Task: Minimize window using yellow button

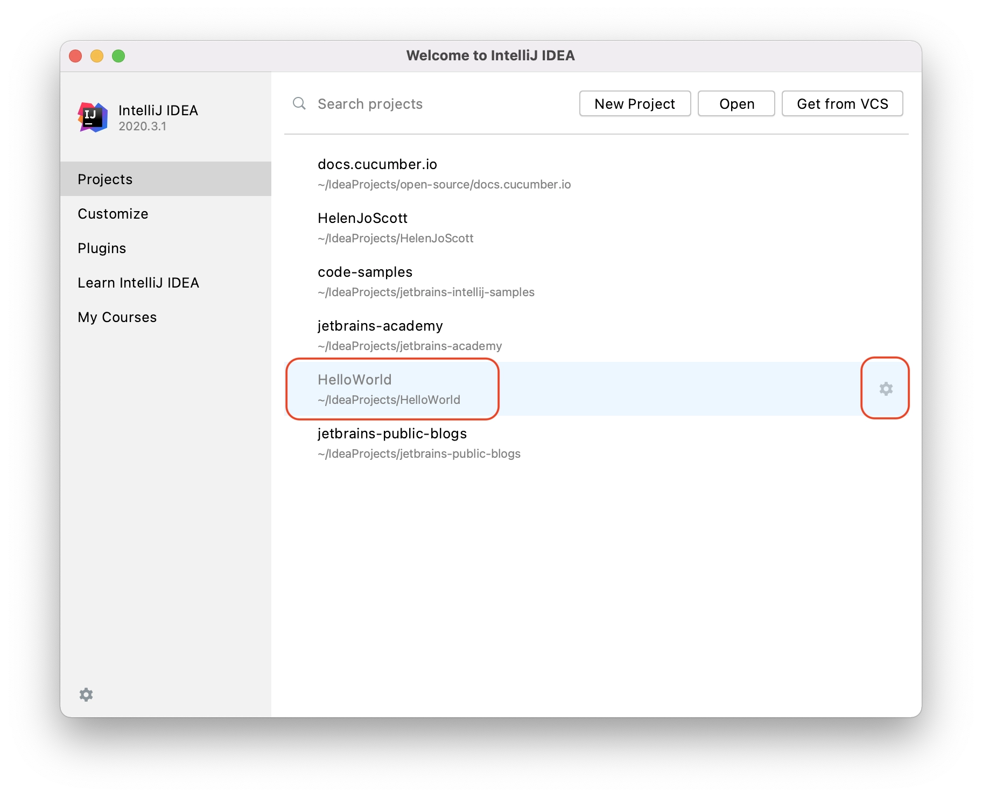Action: (97, 56)
